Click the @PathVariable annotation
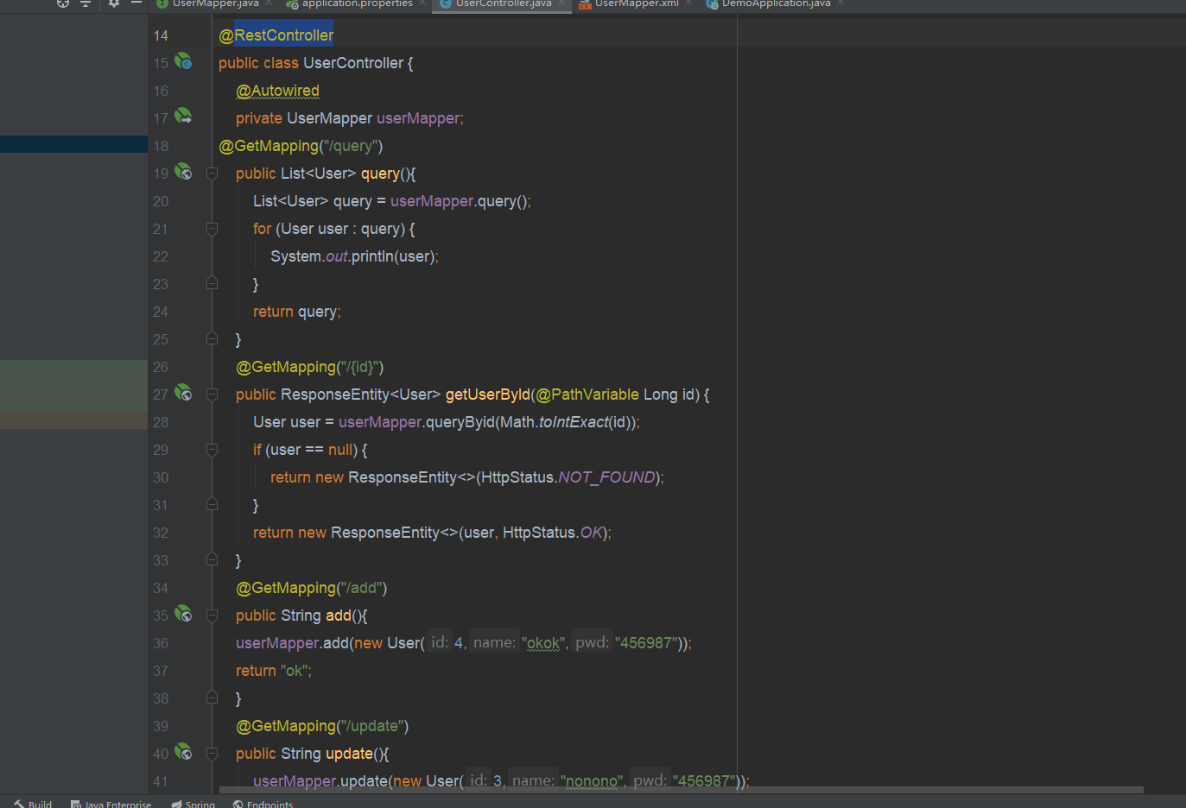Image resolution: width=1186 pixels, height=808 pixels. (x=587, y=395)
